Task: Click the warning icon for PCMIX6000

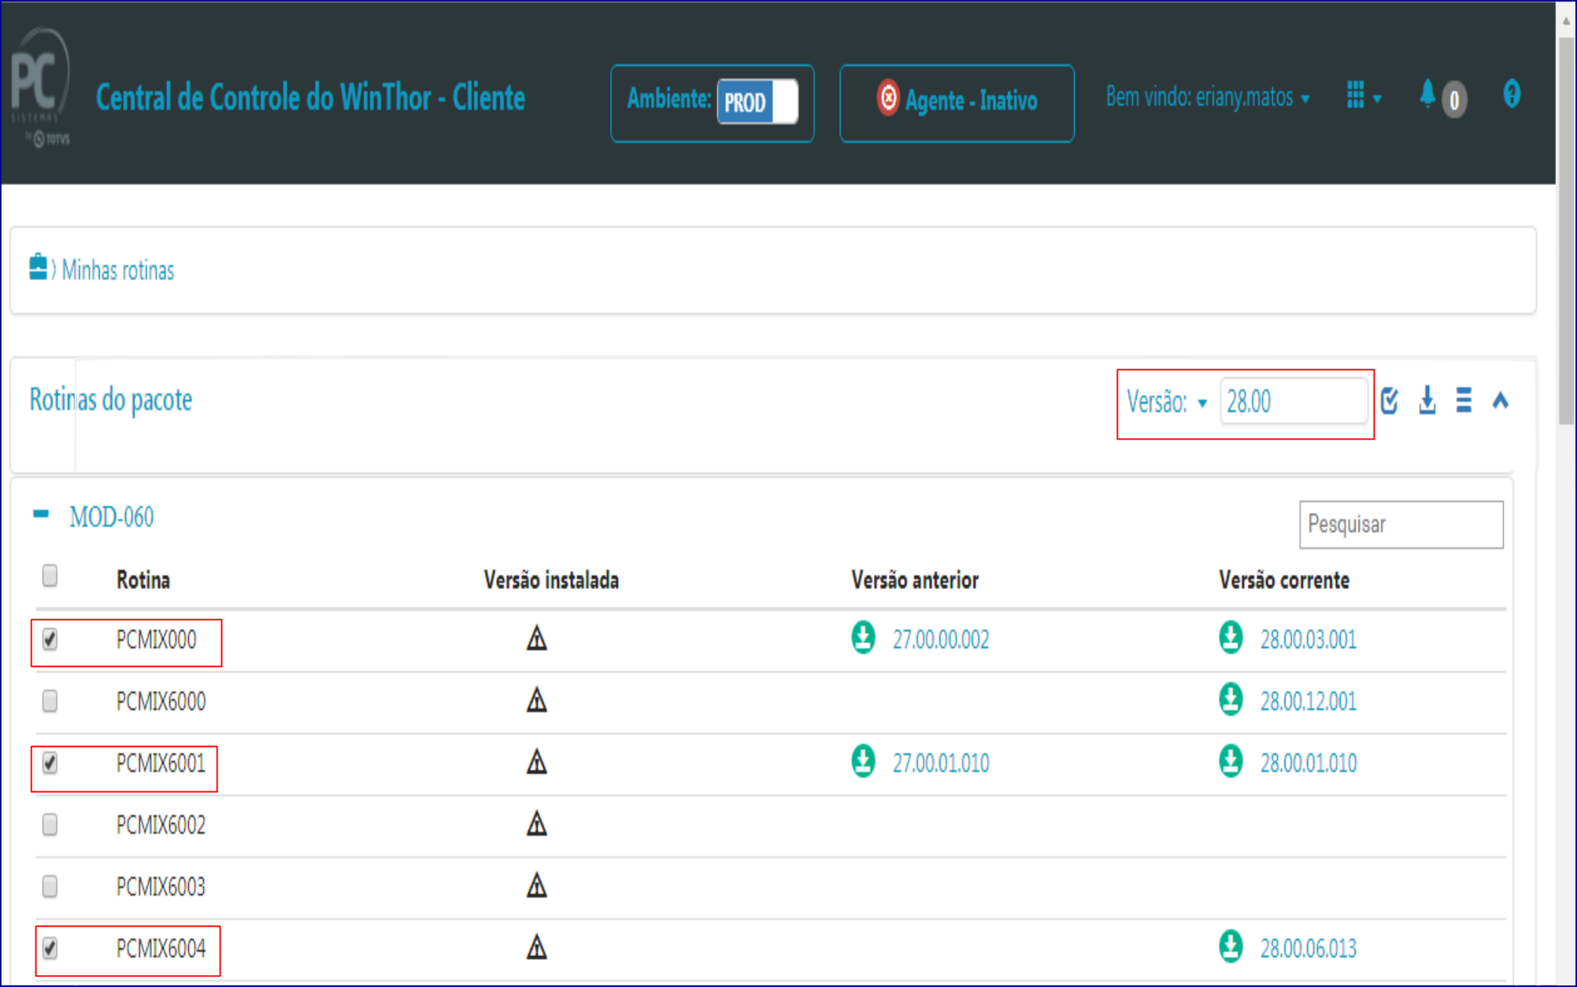Action: (536, 701)
